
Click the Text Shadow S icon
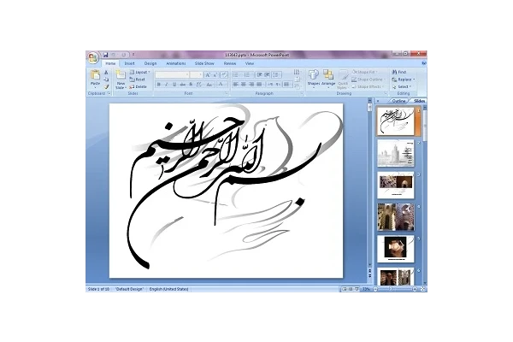click(x=191, y=85)
